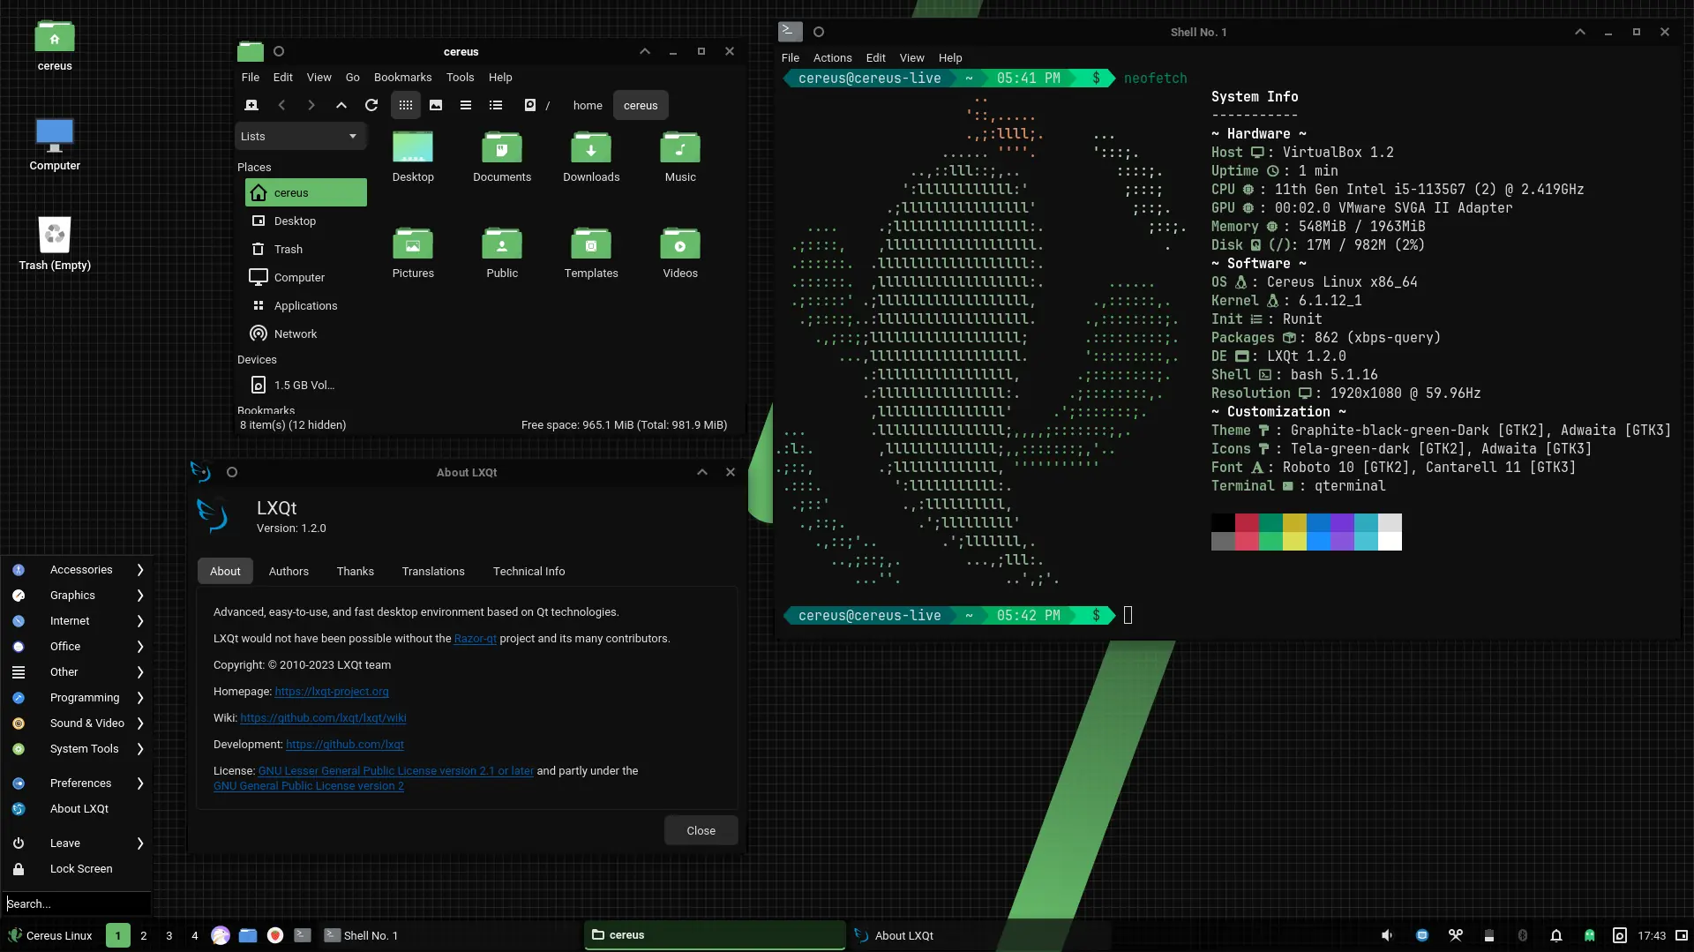Screen dimensions: 1694x952
Task: Expand the System Tools menu entry
Action: [x=85, y=748]
